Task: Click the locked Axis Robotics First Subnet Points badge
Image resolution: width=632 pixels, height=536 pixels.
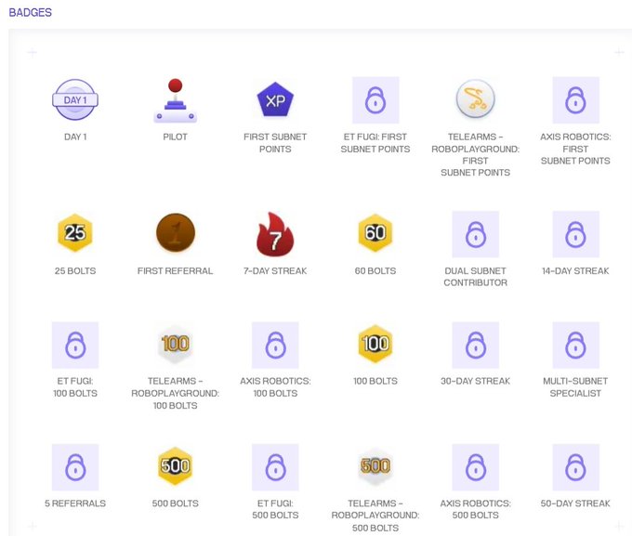Action: tap(575, 100)
